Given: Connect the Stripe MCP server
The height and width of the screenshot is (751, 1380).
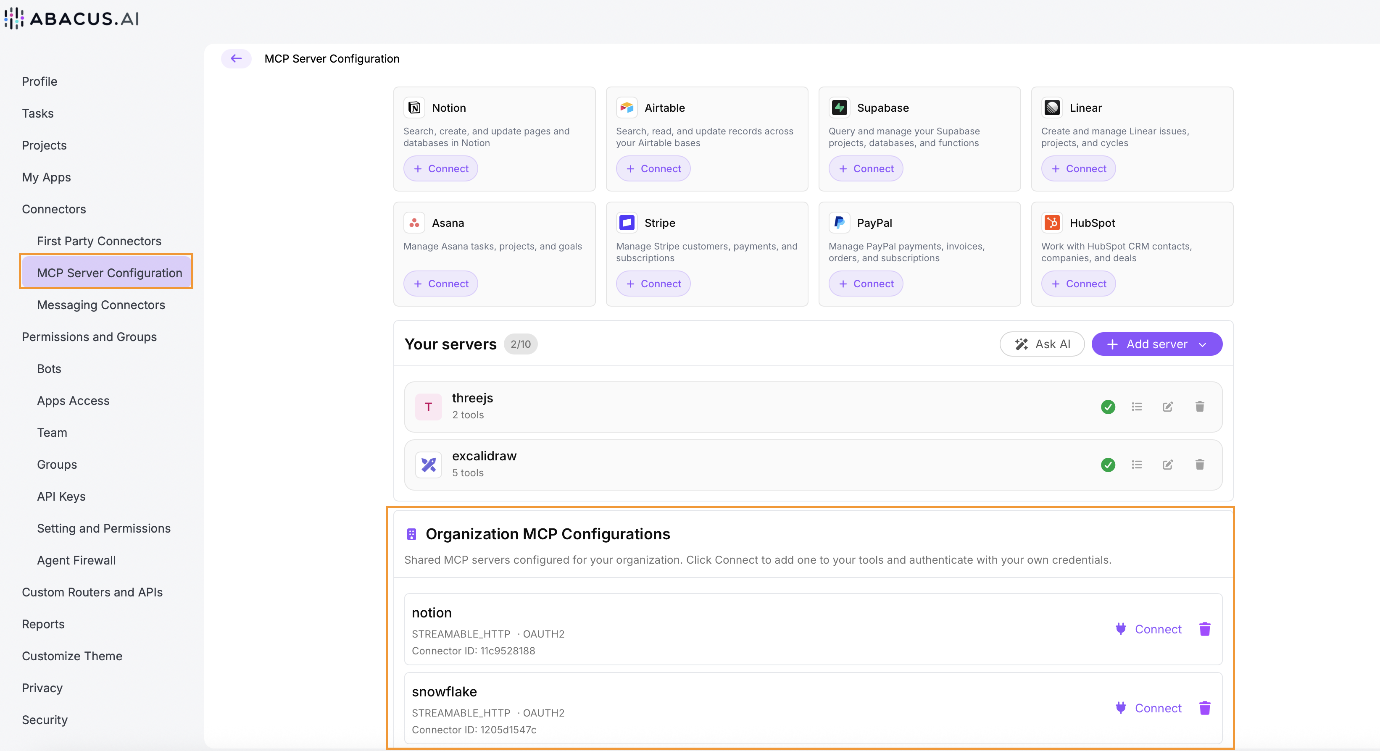Looking at the screenshot, I should coord(653,284).
